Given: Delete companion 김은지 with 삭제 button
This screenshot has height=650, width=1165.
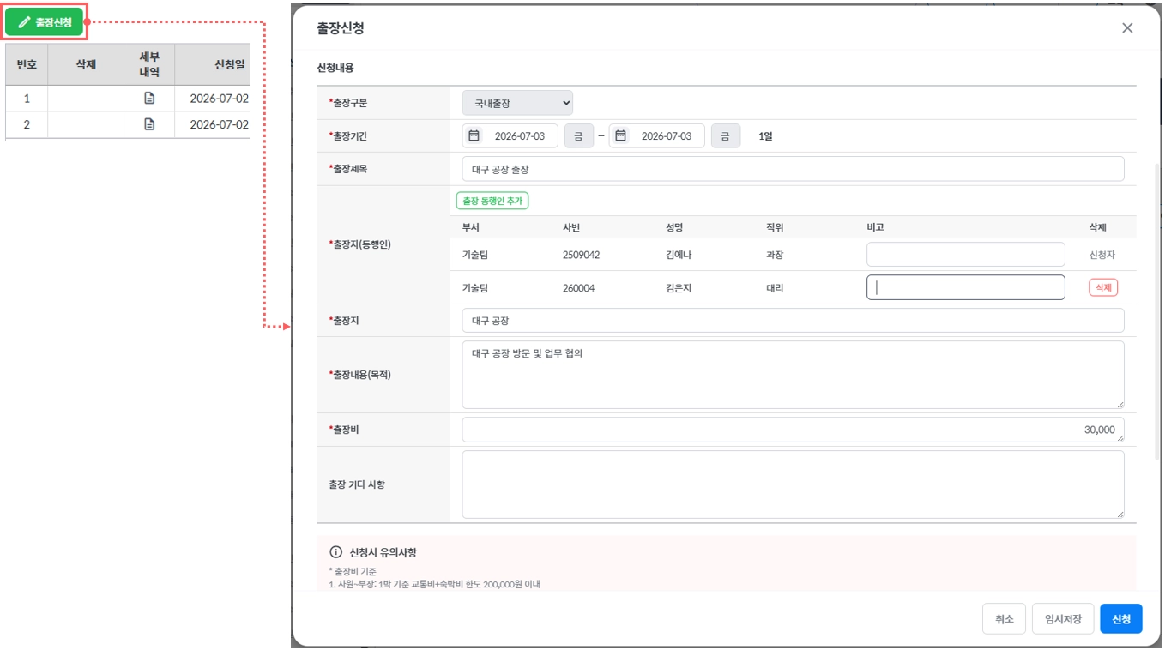Looking at the screenshot, I should point(1103,287).
